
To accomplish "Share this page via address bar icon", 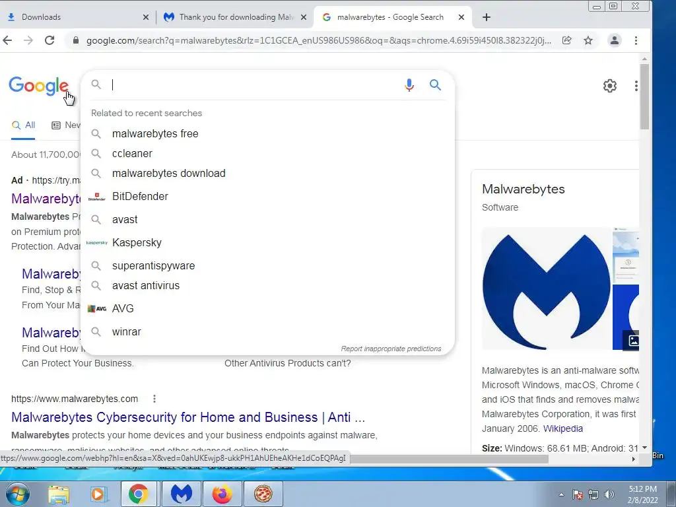I will 567,40.
